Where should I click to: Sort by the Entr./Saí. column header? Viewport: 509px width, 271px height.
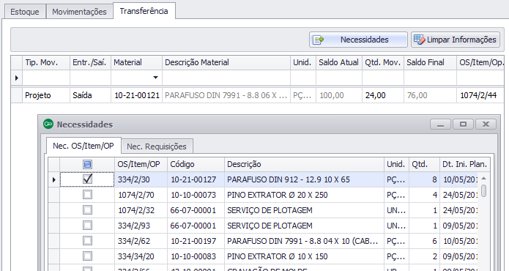tap(90, 62)
